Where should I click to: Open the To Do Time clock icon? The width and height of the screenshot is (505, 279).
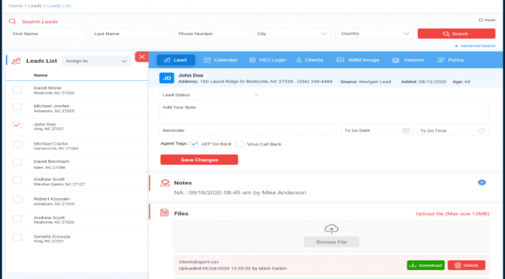point(482,130)
